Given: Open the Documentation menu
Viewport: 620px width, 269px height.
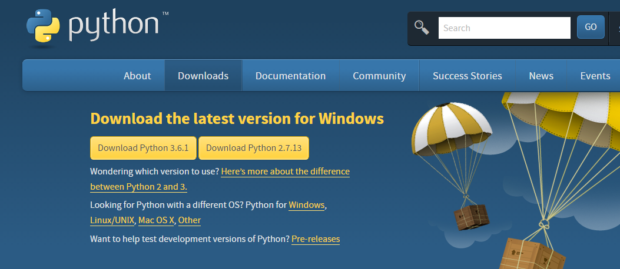Looking at the screenshot, I should click(291, 76).
